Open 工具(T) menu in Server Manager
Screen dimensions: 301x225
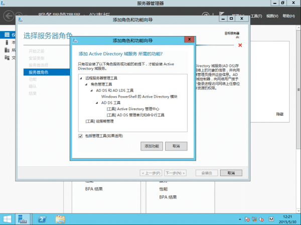tap(256, 16)
